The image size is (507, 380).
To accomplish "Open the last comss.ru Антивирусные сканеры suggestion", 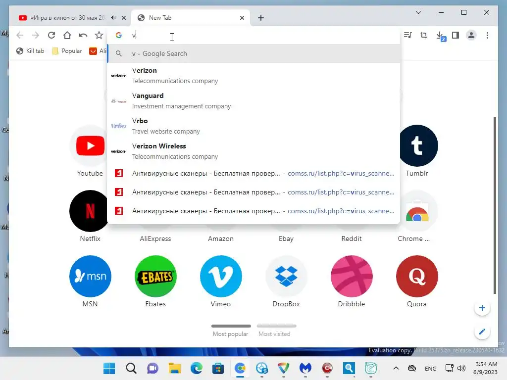I will point(254,211).
